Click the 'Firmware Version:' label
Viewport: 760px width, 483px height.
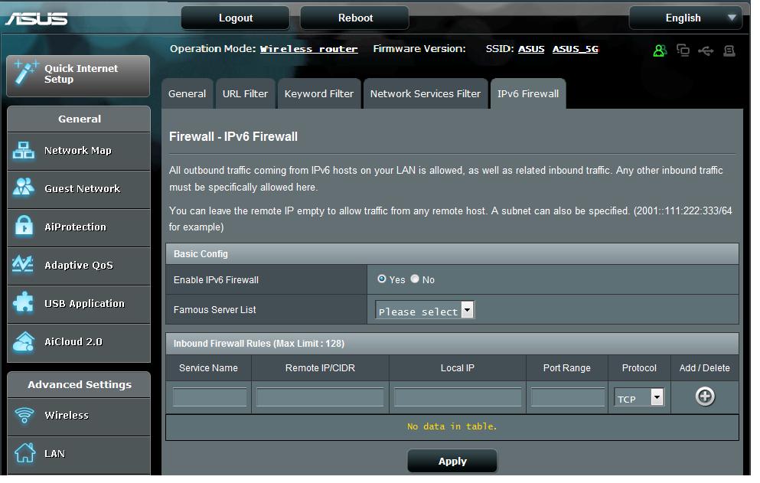tap(419, 48)
